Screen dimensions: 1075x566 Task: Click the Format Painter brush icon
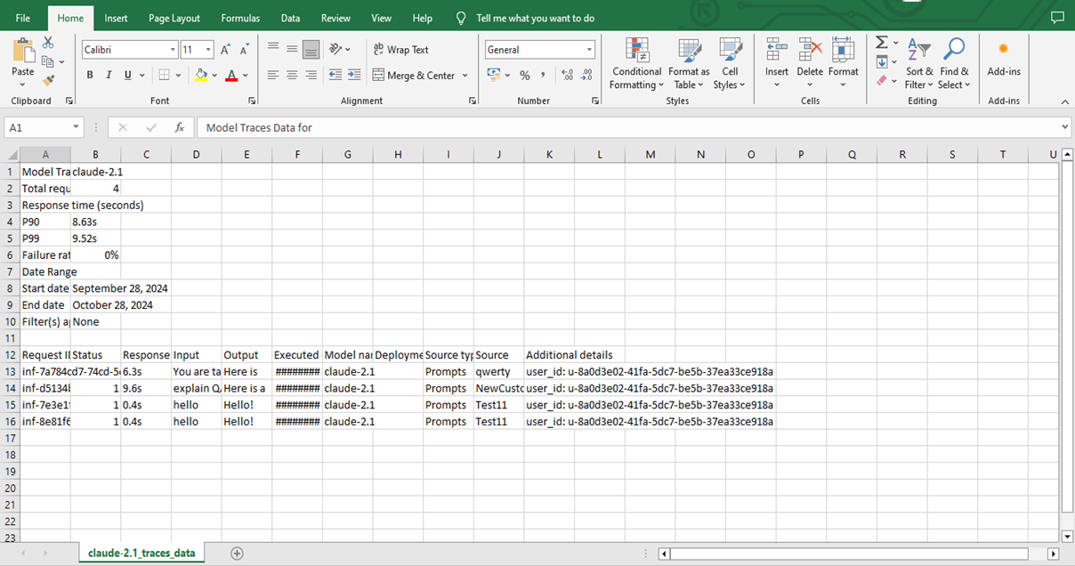(48, 81)
